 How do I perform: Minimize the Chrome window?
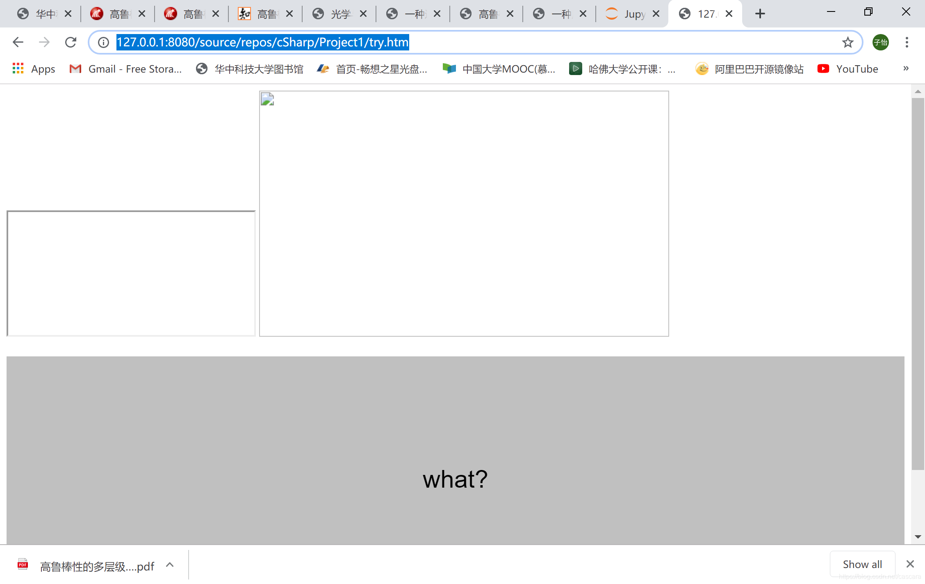pos(831,12)
